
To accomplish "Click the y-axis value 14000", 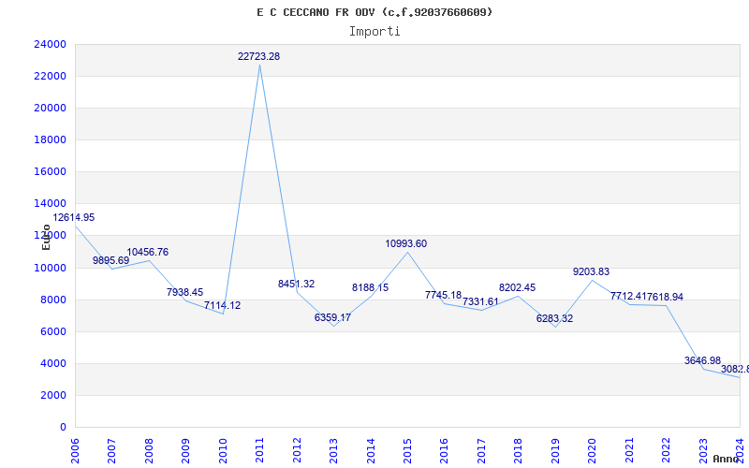I will [51, 204].
